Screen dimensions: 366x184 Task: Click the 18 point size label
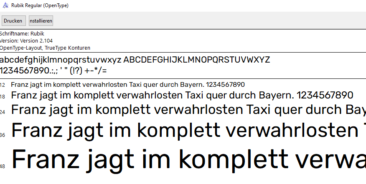(x=3, y=97)
